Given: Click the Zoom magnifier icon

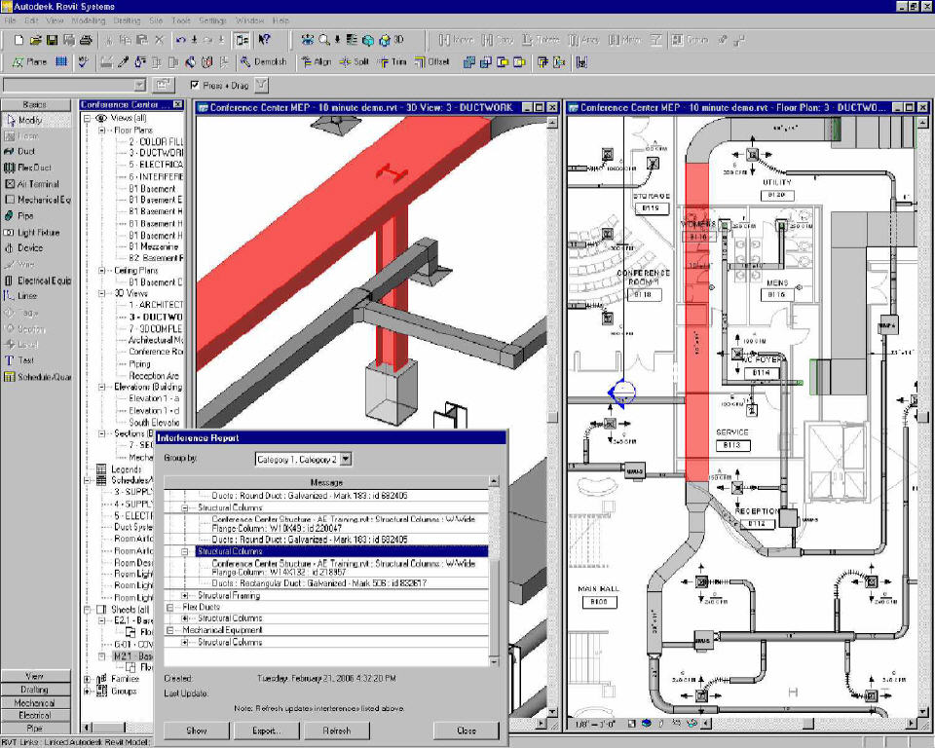Looking at the screenshot, I should pyautogui.click(x=324, y=40).
